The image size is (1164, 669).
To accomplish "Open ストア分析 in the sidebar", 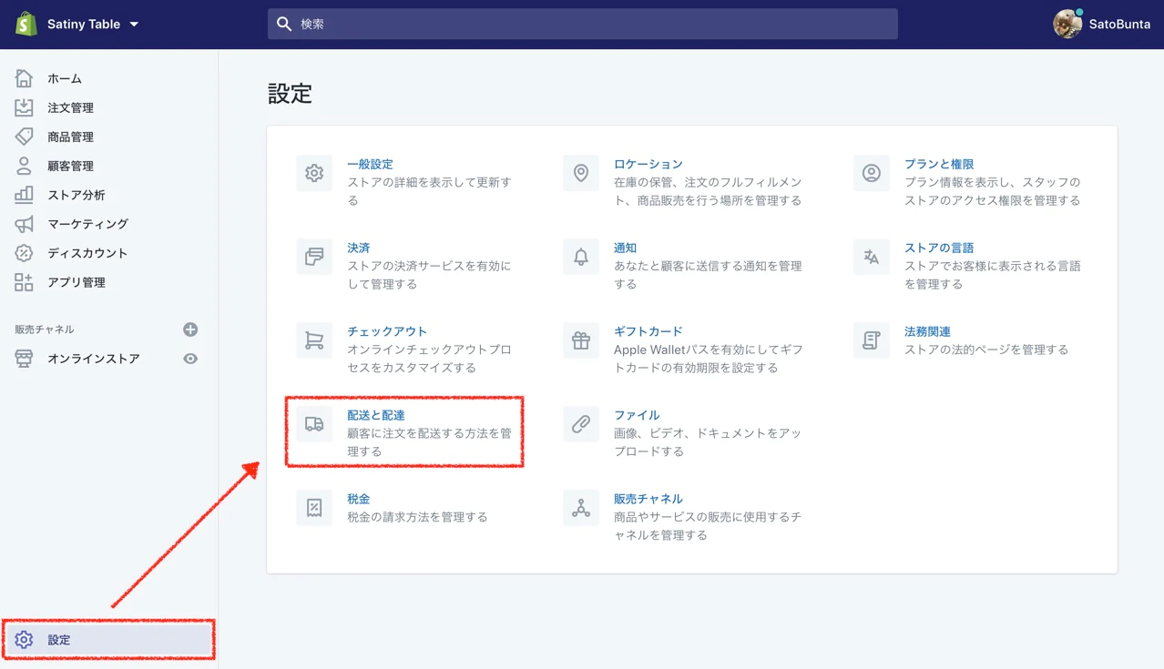I will pos(76,195).
